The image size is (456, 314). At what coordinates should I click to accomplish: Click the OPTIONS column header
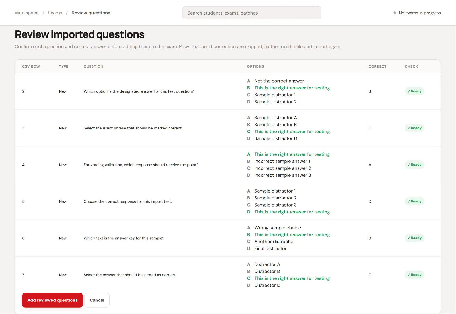256,66
